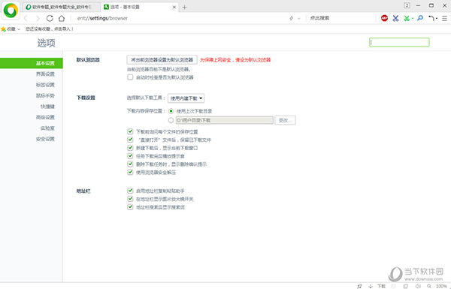Click the lightning speed-mode icon
The image size is (451, 289).
(292, 18)
